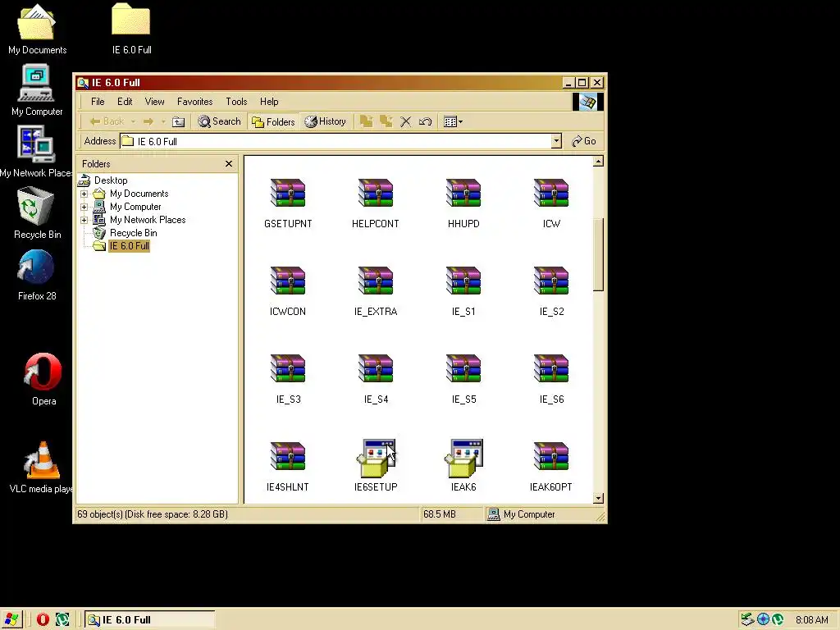This screenshot has width=840, height=630.
Task: Click the Undo toolbar icon
Action: [426, 121]
